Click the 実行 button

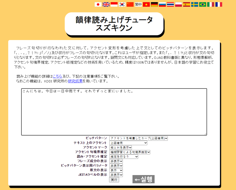click(114, 180)
